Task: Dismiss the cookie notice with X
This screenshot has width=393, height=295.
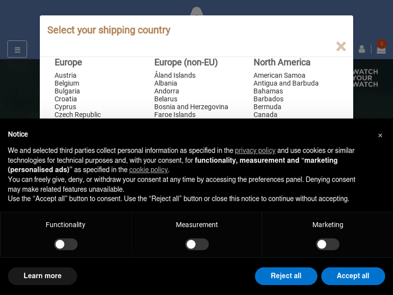Action: [380, 135]
